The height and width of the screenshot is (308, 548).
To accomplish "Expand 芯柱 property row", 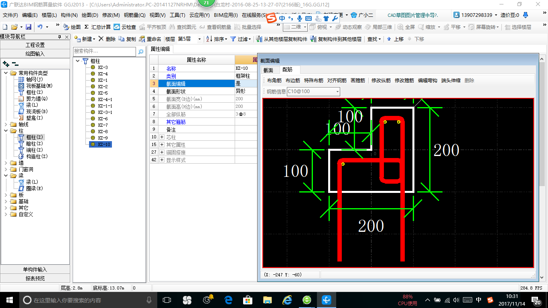I will coord(162,137).
